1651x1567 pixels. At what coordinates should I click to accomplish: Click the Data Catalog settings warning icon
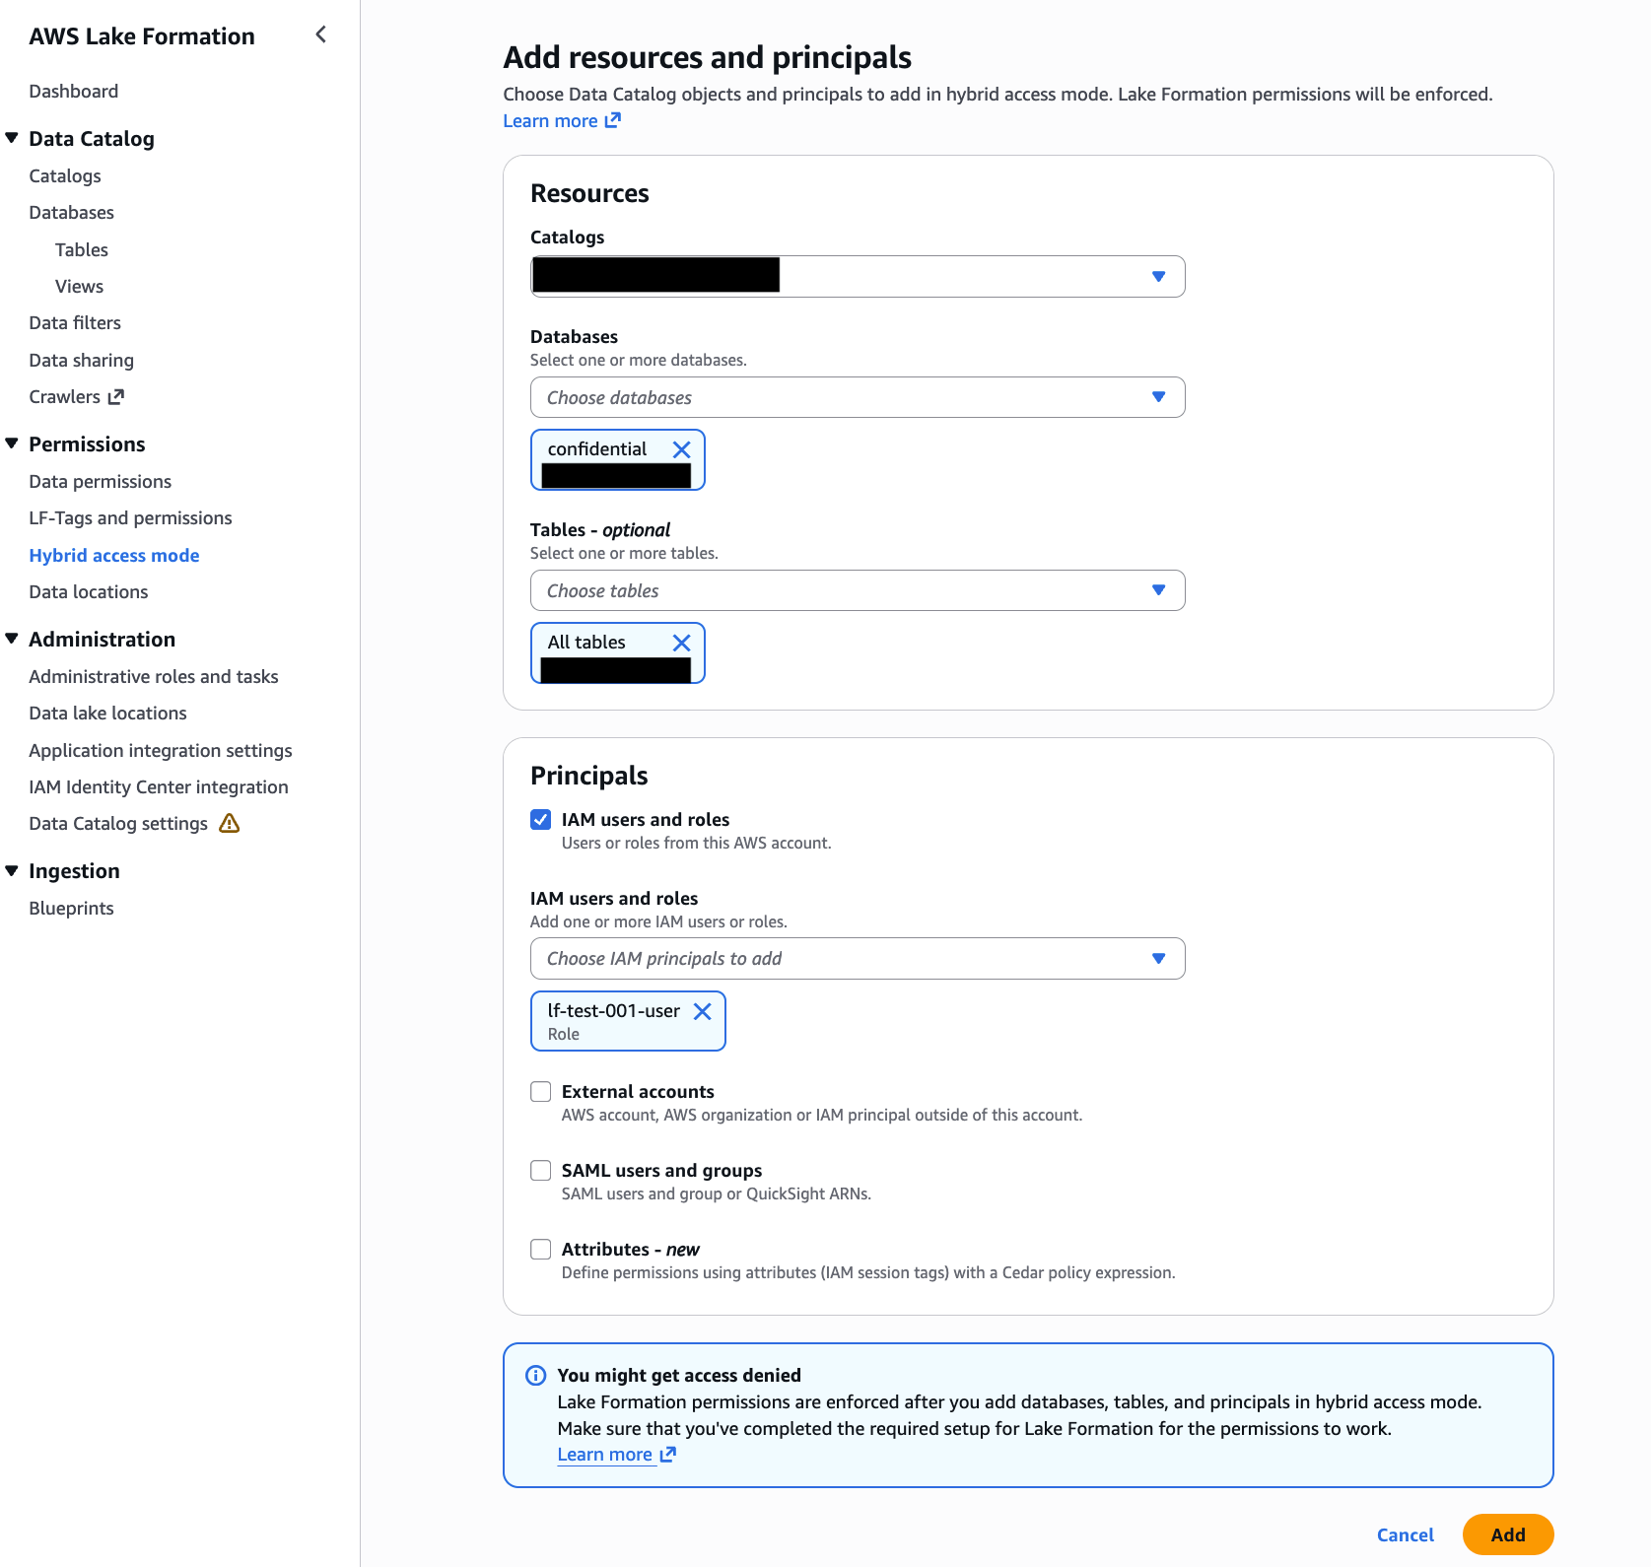(x=230, y=824)
